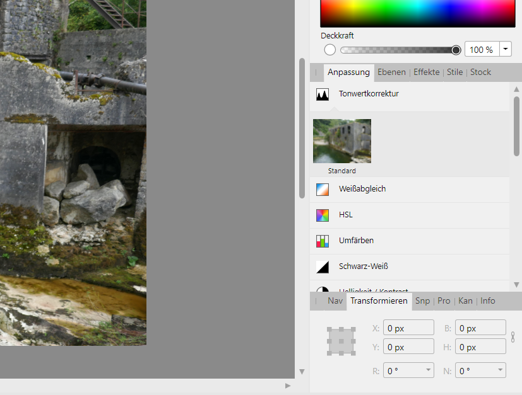522x395 pixels.
Task: Apply the Standard preset thumbnail
Action: pyautogui.click(x=342, y=141)
